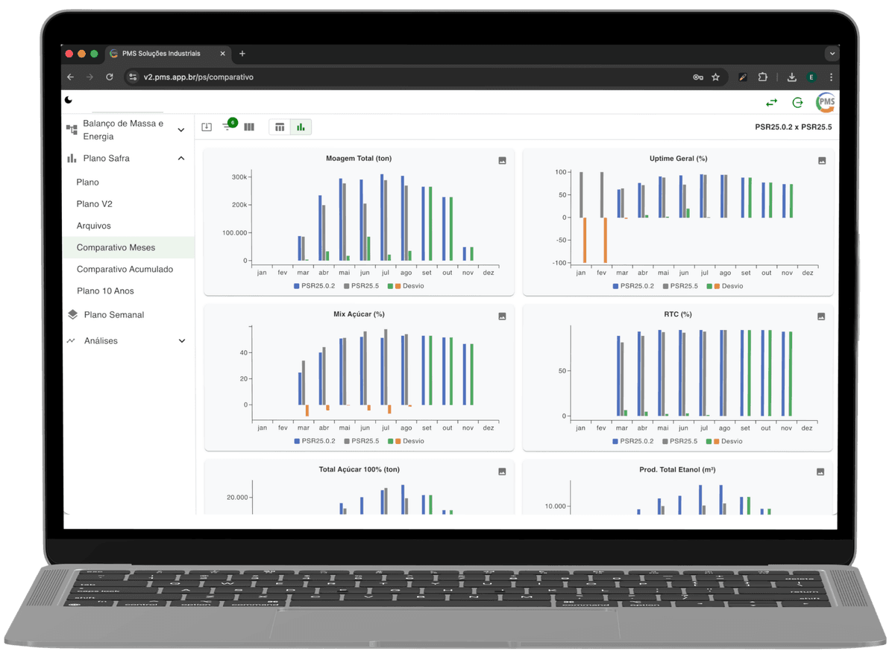Open the Plano Semanal page
This screenshot has height=651, width=895.
(x=113, y=314)
